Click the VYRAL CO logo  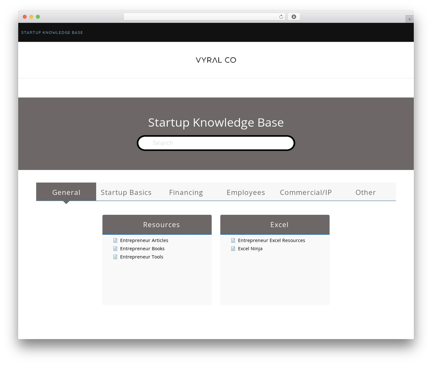216,60
